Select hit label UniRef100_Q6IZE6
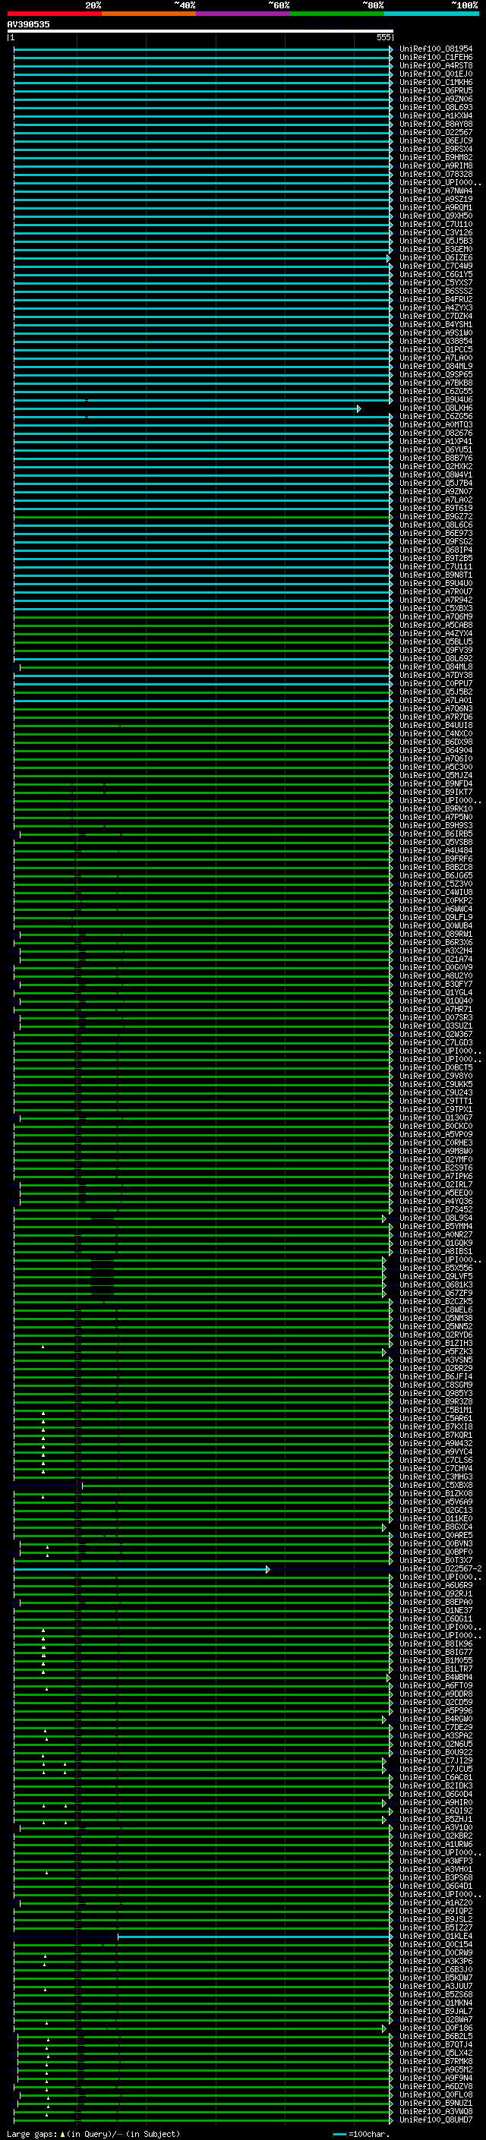This screenshot has width=486, height=2140. tap(436, 257)
